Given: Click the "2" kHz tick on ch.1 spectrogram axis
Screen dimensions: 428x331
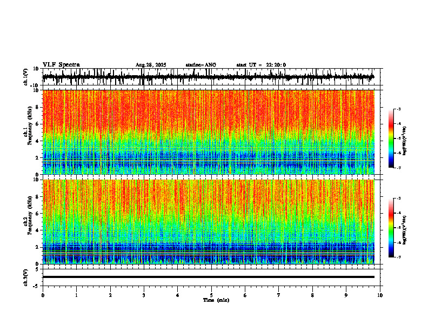Looking at the screenshot, I should click(38, 157).
